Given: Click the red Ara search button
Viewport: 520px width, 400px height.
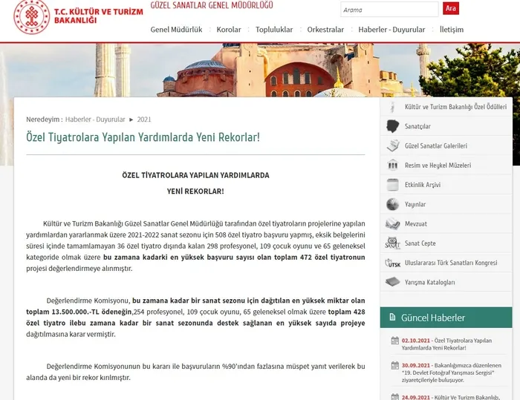Looking at the screenshot, I should [x=451, y=8].
